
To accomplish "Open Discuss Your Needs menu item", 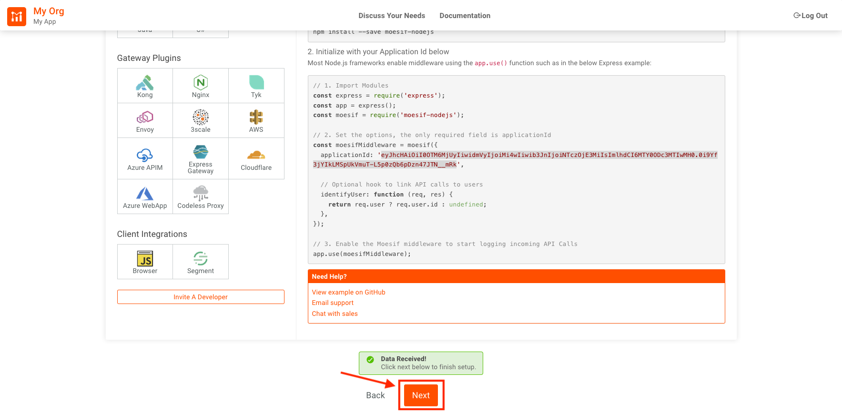I will [x=392, y=16].
